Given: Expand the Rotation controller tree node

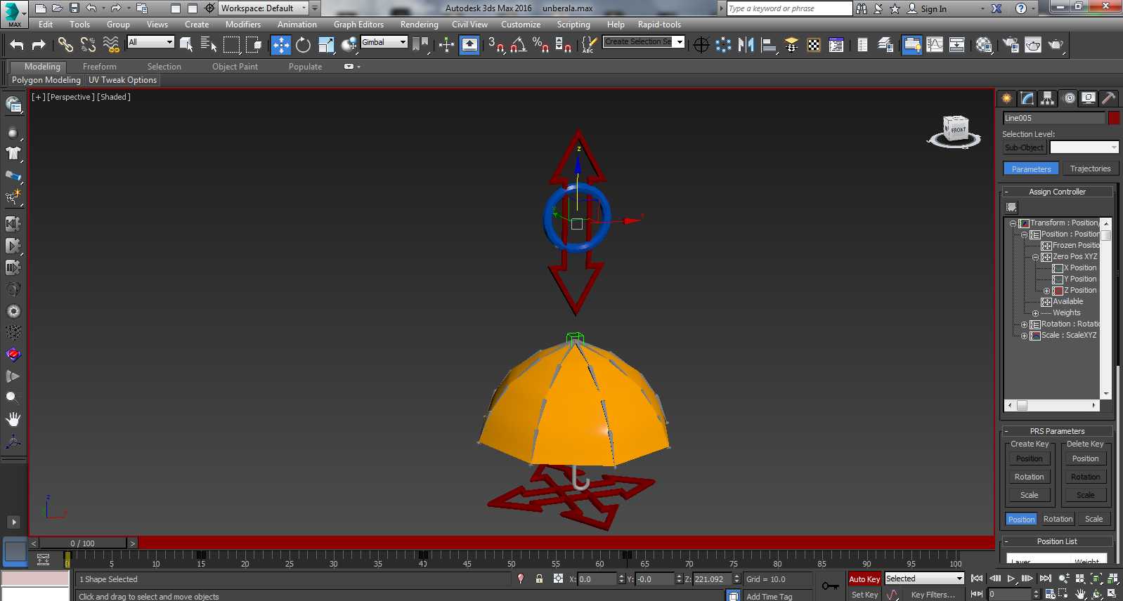Looking at the screenshot, I should (x=1024, y=324).
